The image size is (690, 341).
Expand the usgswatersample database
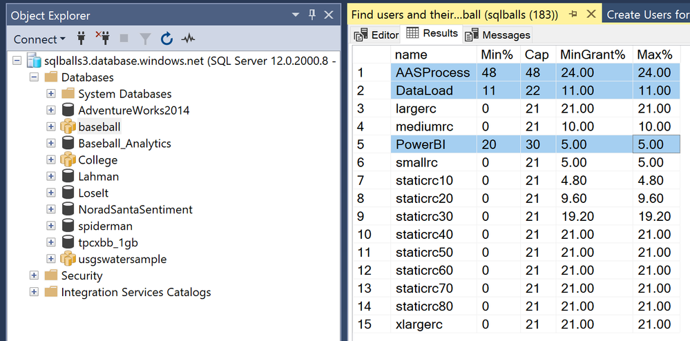50,259
